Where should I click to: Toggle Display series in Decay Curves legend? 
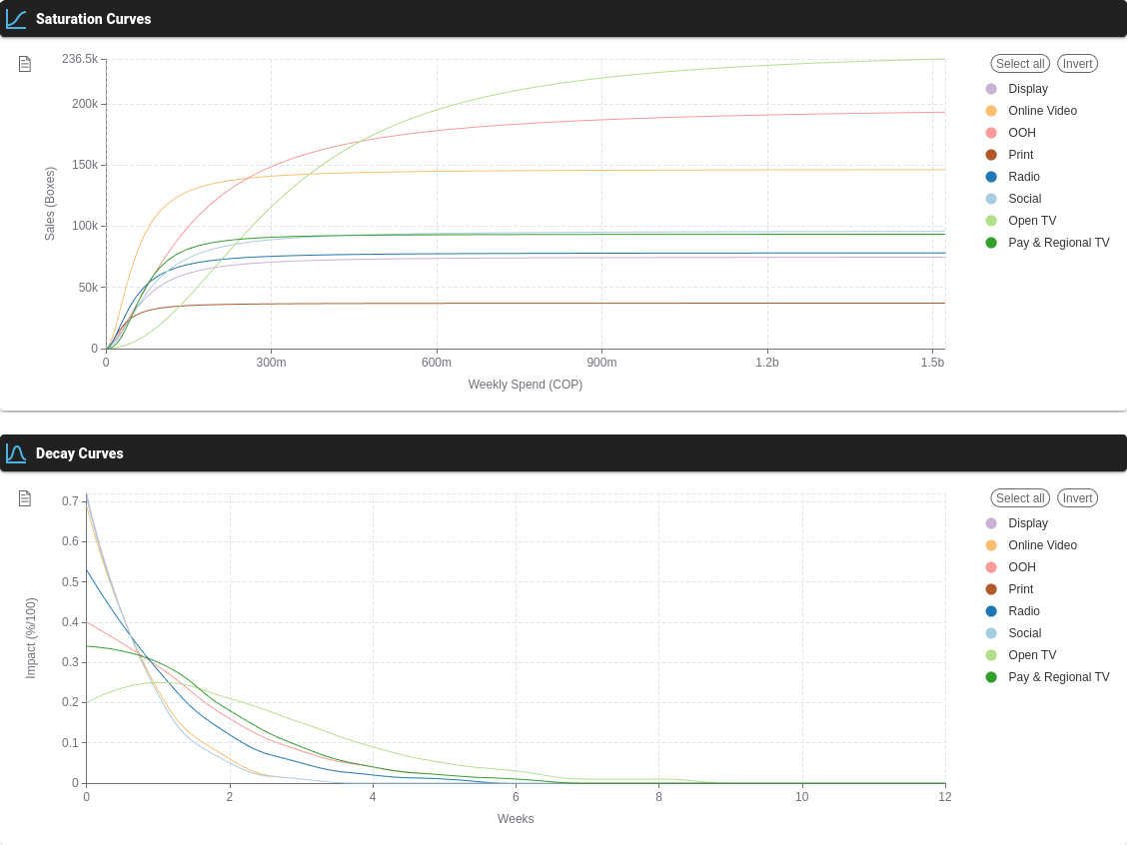[x=1027, y=523]
